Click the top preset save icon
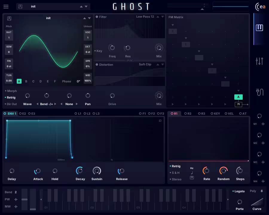 (20, 7)
